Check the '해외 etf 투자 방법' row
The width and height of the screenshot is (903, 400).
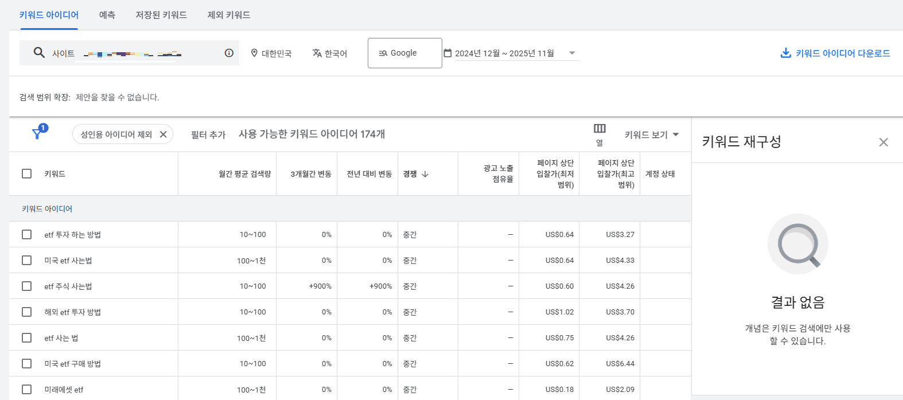click(x=26, y=312)
